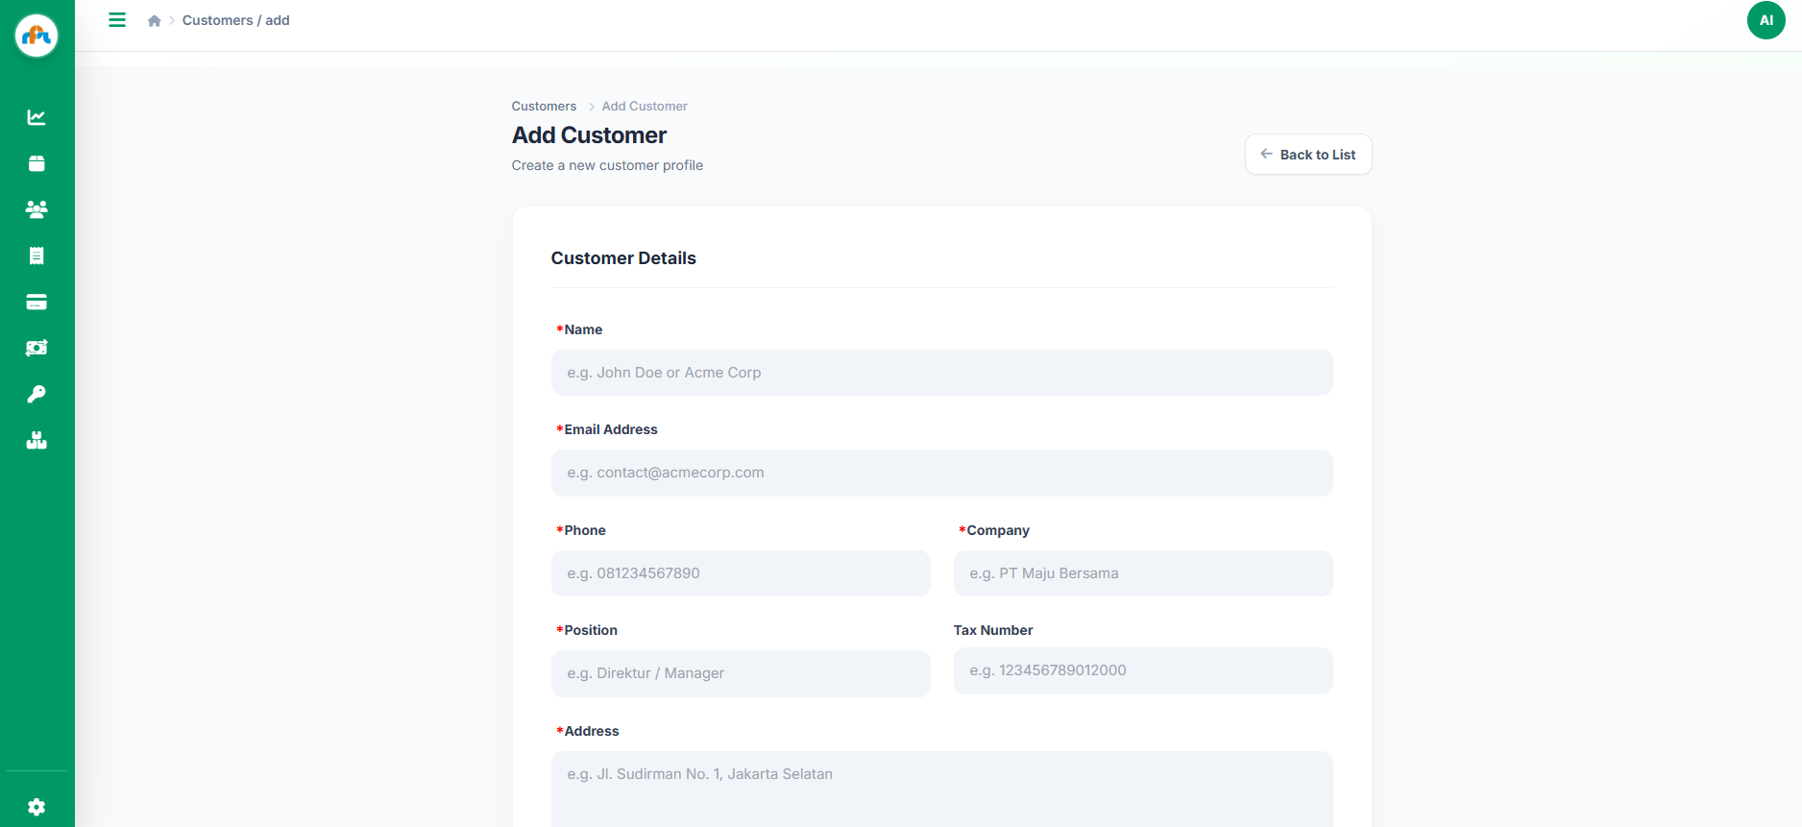Click the stacked boxes icon in sidebar

pyautogui.click(x=37, y=441)
